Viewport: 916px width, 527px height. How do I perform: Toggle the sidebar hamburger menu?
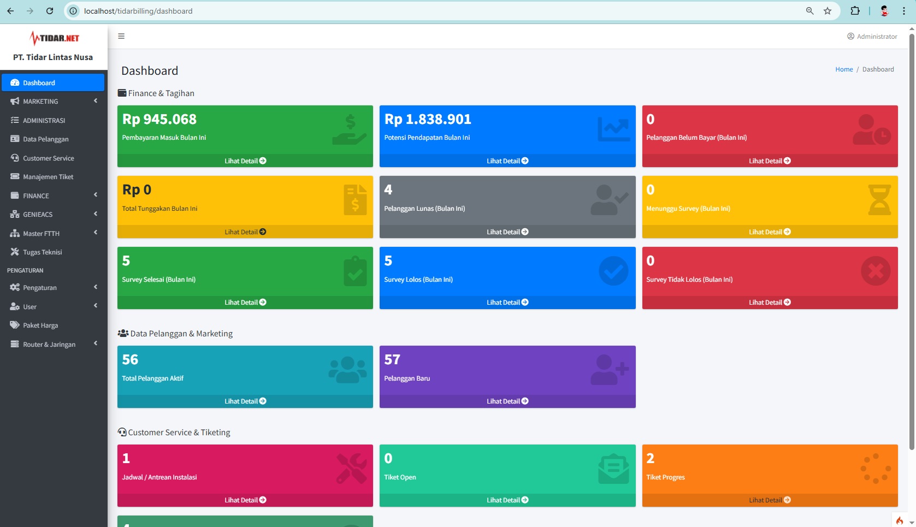[x=121, y=36]
